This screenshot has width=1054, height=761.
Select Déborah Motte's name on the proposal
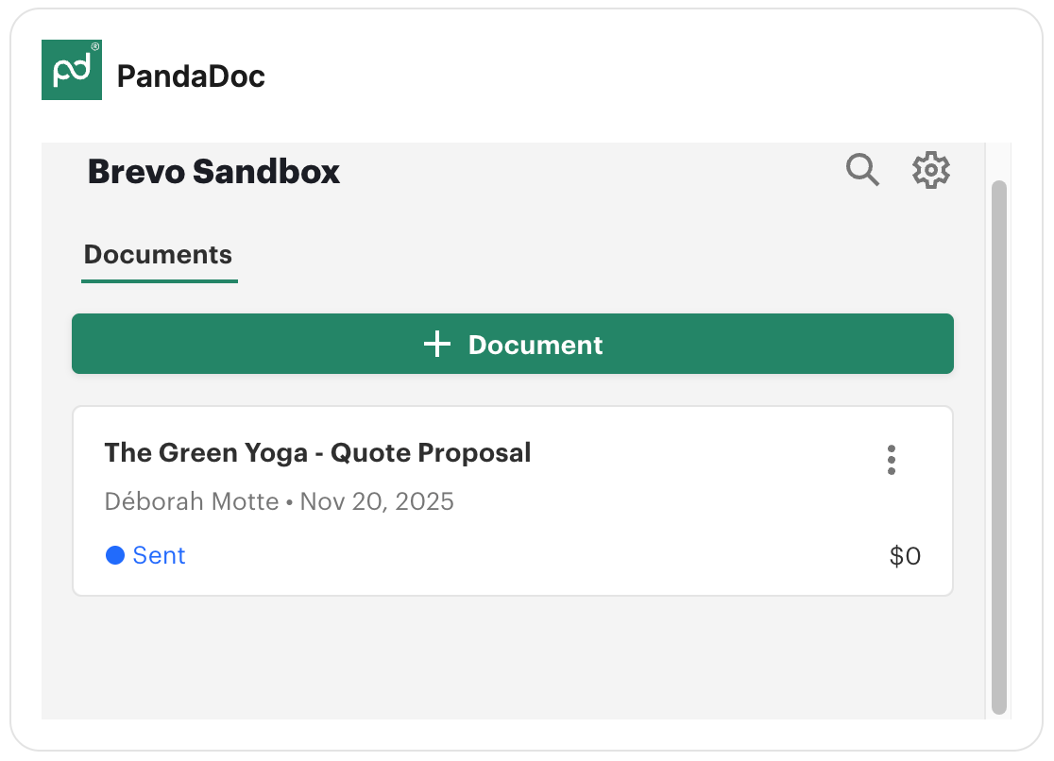click(x=192, y=501)
